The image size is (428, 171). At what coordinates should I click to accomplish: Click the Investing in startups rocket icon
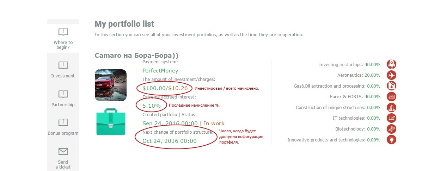tap(391, 64)
